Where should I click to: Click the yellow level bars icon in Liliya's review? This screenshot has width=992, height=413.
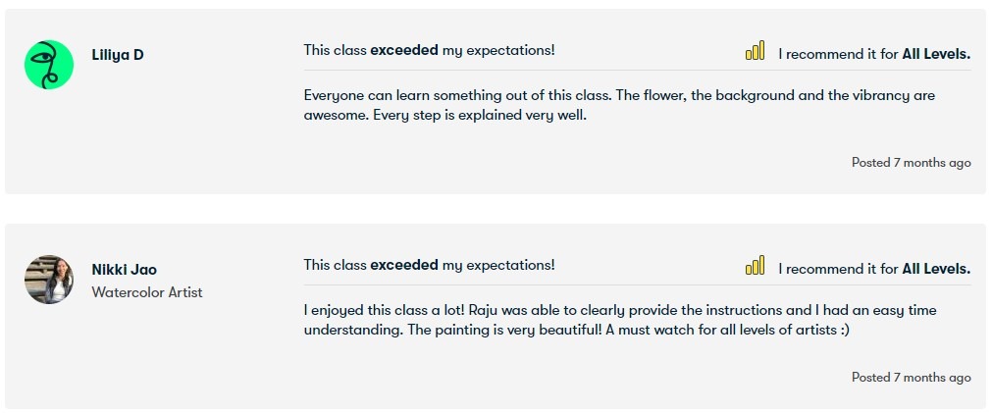click(x=755, y=51)
